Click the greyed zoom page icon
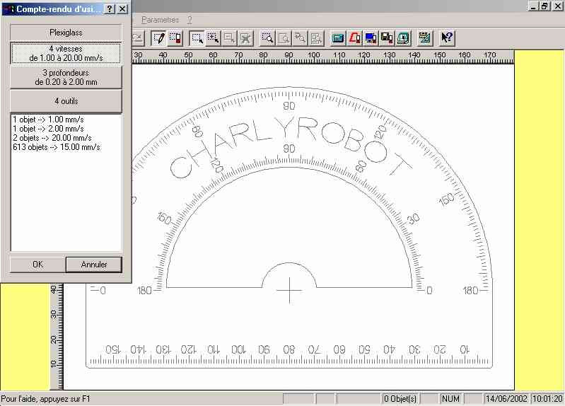Viewport: 565px width, 406px height. pyautogui.click(x=284, y=38)
